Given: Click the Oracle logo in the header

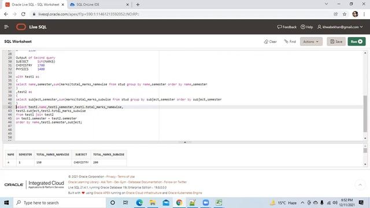Looking at the screenshot, I should [21, 27].
